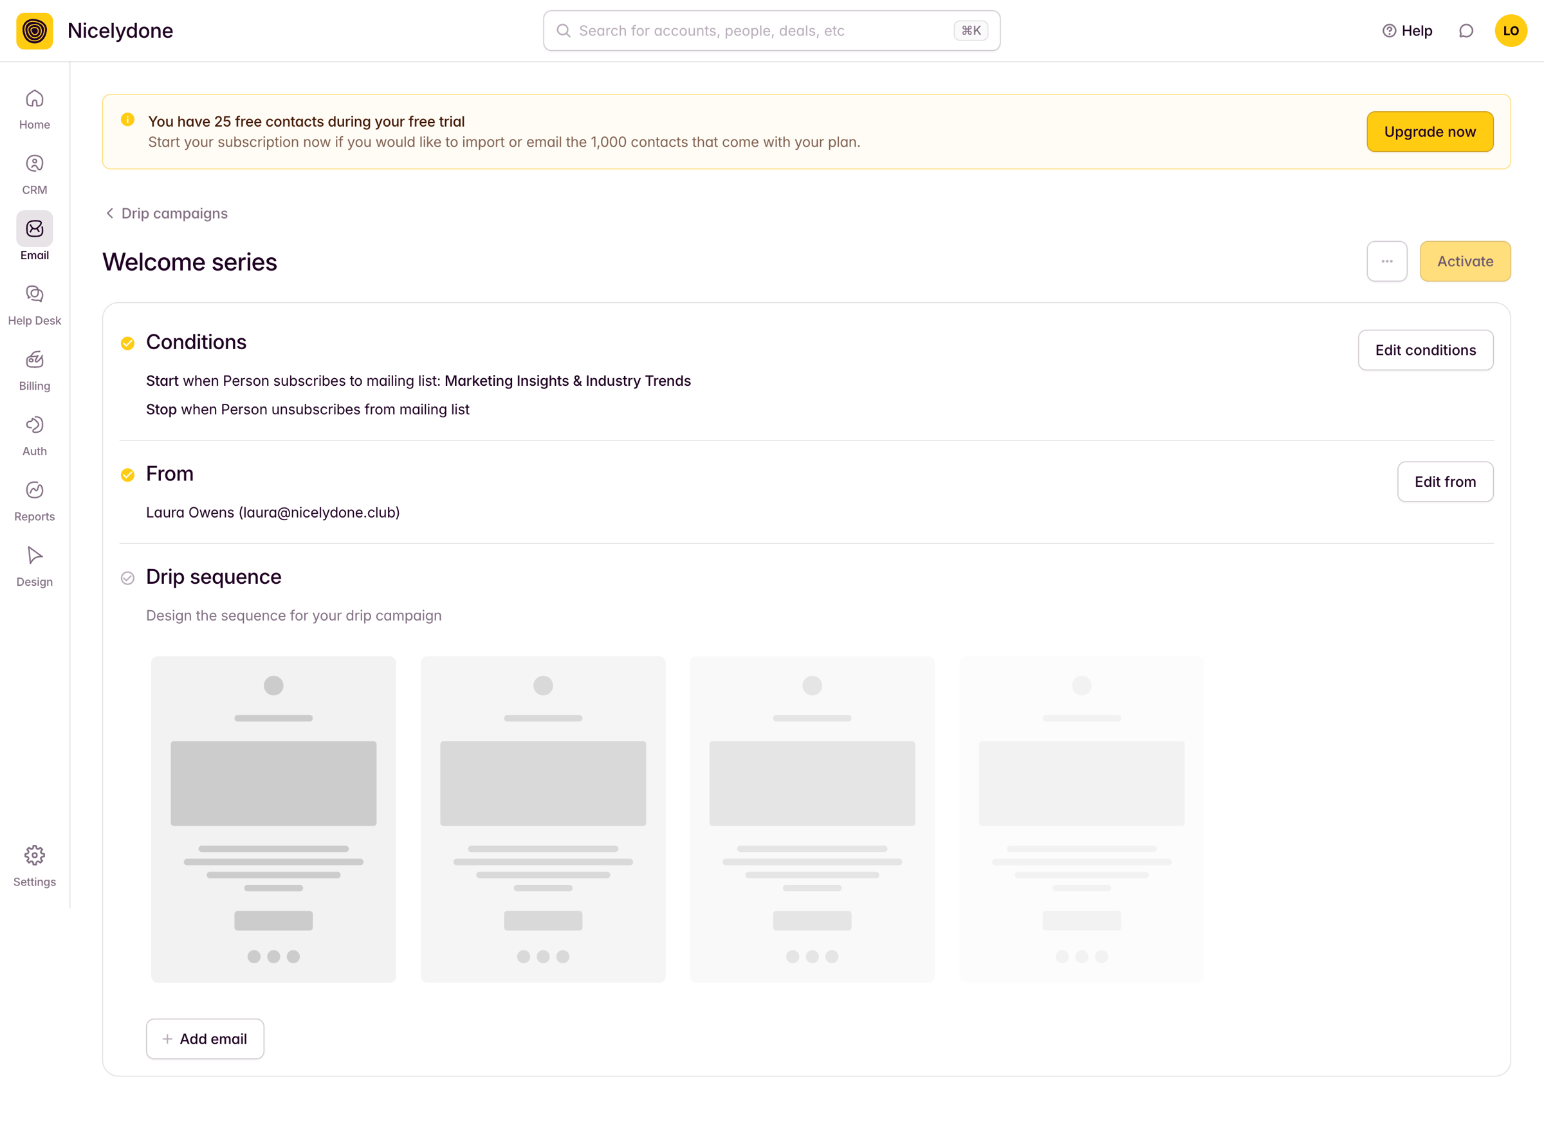1544x1142 pixels.
Task: Click 'Stop when Person unsubscribes' line
Action: point(308,409)
